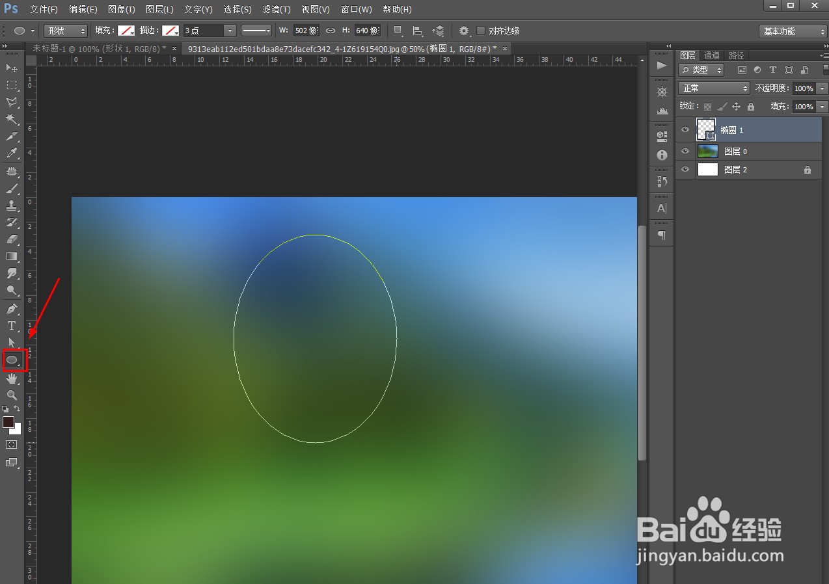Screen dimensions: 829x584
Task: Toggle lock all for layer
Action: [751, 107]
